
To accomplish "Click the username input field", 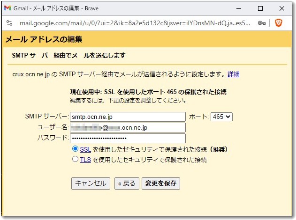I will (128, 127).
